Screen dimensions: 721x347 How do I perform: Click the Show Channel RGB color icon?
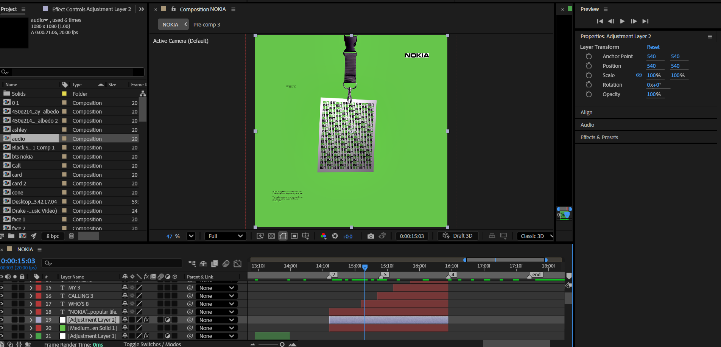[323, 236]
